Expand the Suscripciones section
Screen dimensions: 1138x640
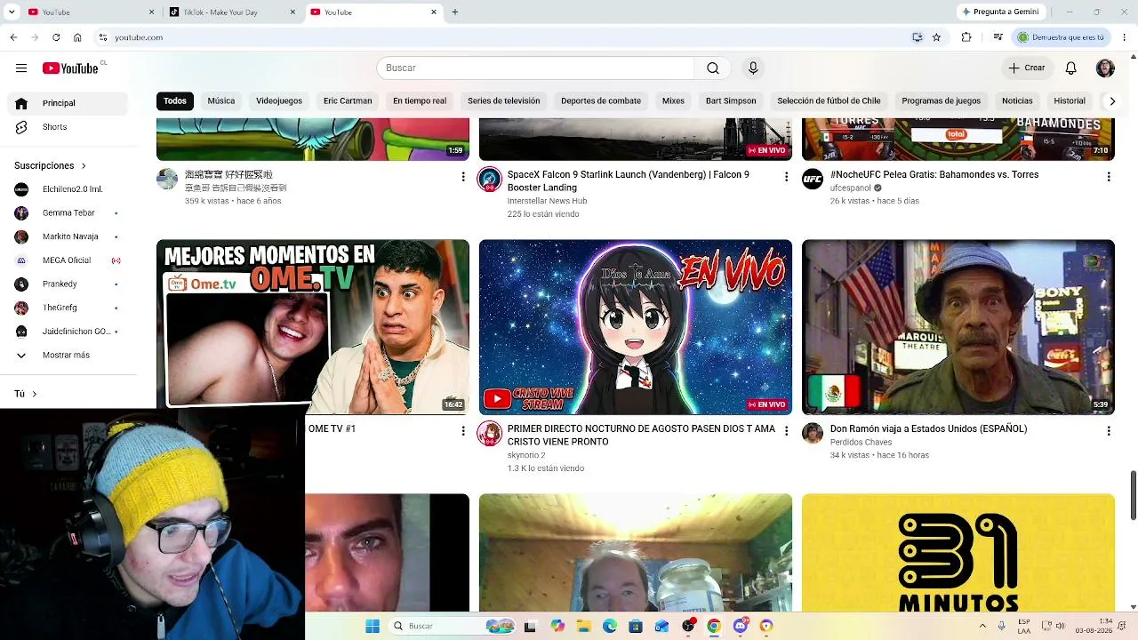tap(51, 166)
